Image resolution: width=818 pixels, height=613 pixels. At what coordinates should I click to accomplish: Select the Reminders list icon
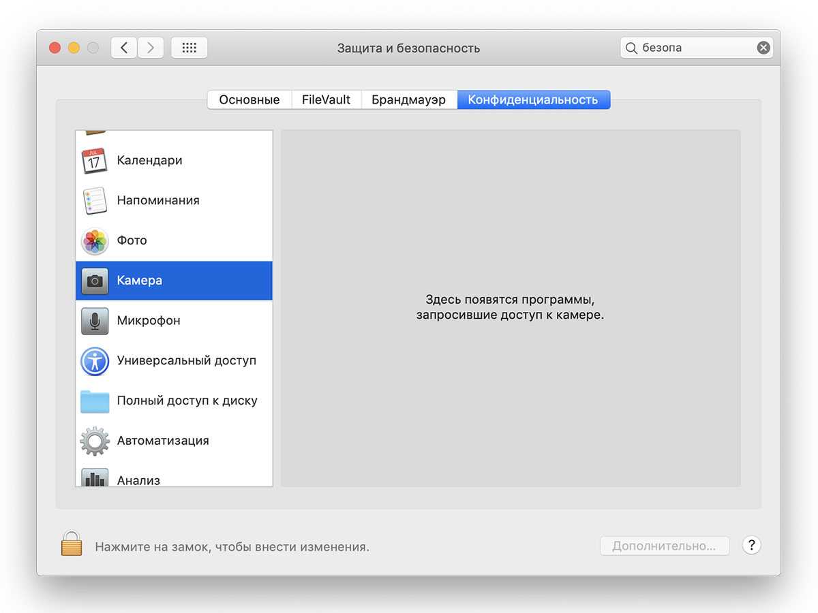(x=94, y=201)
